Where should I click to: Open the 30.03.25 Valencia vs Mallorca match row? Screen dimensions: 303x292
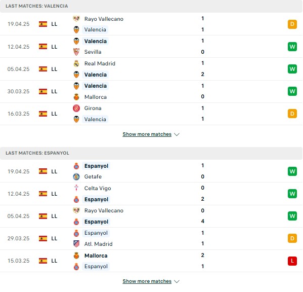click(x=151, y=91)
